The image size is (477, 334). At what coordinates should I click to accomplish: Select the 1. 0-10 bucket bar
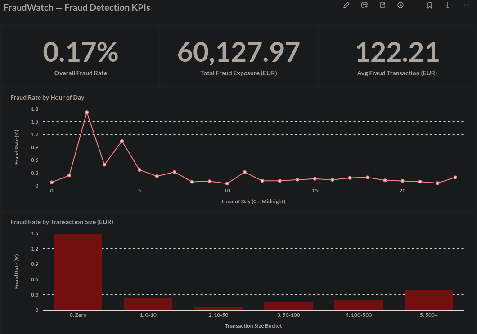tap(148, 304)
